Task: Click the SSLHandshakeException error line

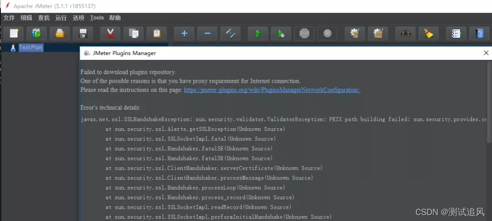Action: pos(284,119)
